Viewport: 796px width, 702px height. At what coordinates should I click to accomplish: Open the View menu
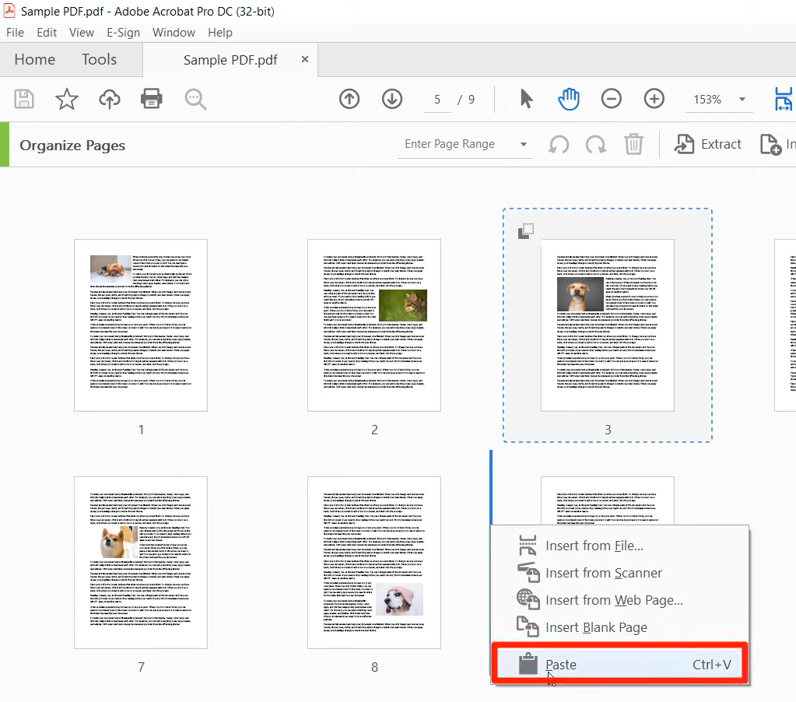pyautogui.click(x=81, y=33)
